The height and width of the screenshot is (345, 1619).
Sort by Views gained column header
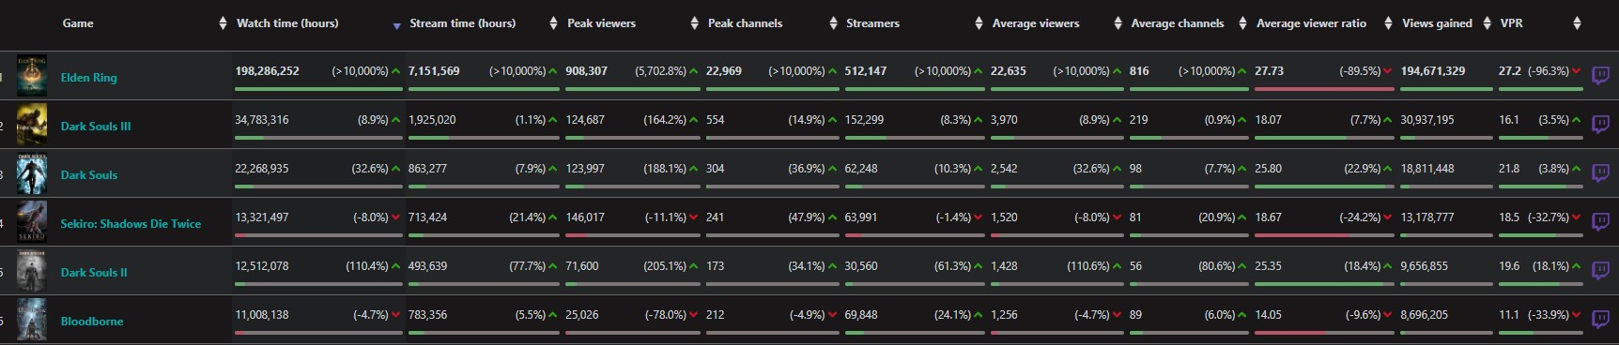[1437, 23]
